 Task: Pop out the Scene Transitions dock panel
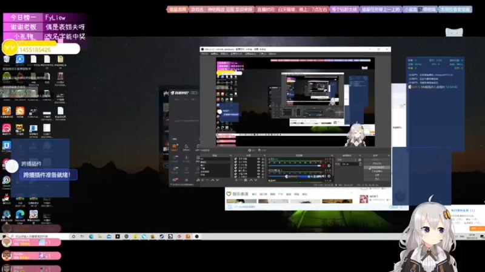point(360,155)
